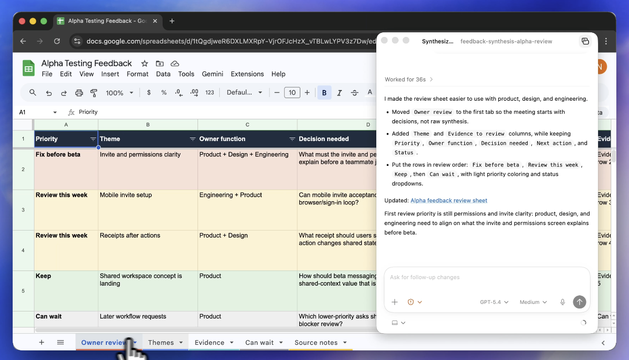Click the undo icon in toolbar

(x=49, y=93)
